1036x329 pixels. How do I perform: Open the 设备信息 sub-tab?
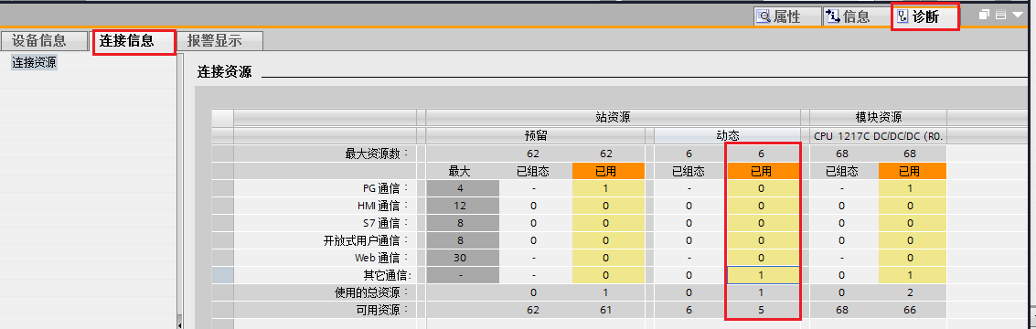click(43, 40)
